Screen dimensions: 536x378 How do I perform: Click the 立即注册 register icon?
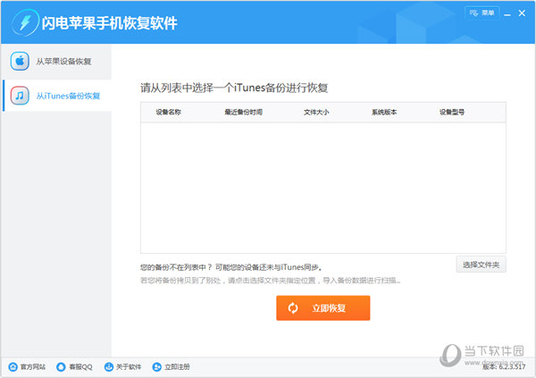point(157,366)
